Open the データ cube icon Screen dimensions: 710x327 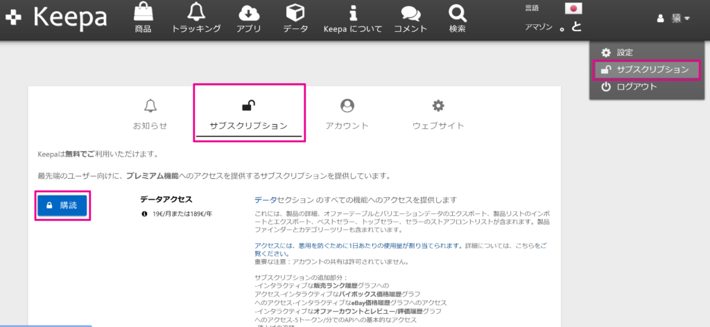coord(296,13)
